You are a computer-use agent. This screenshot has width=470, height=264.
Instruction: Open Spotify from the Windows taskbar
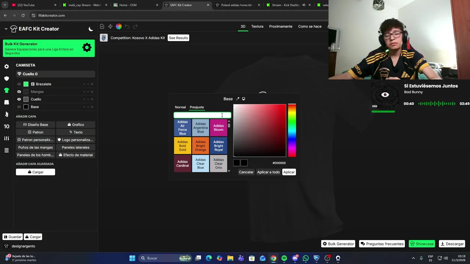284,258
